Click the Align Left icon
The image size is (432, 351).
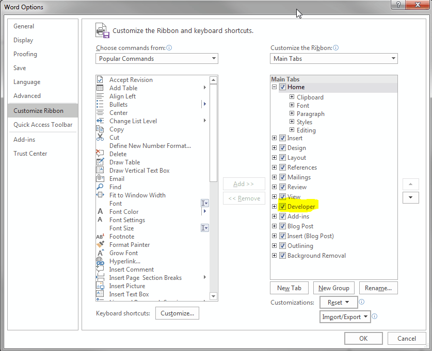click(100, 96)
